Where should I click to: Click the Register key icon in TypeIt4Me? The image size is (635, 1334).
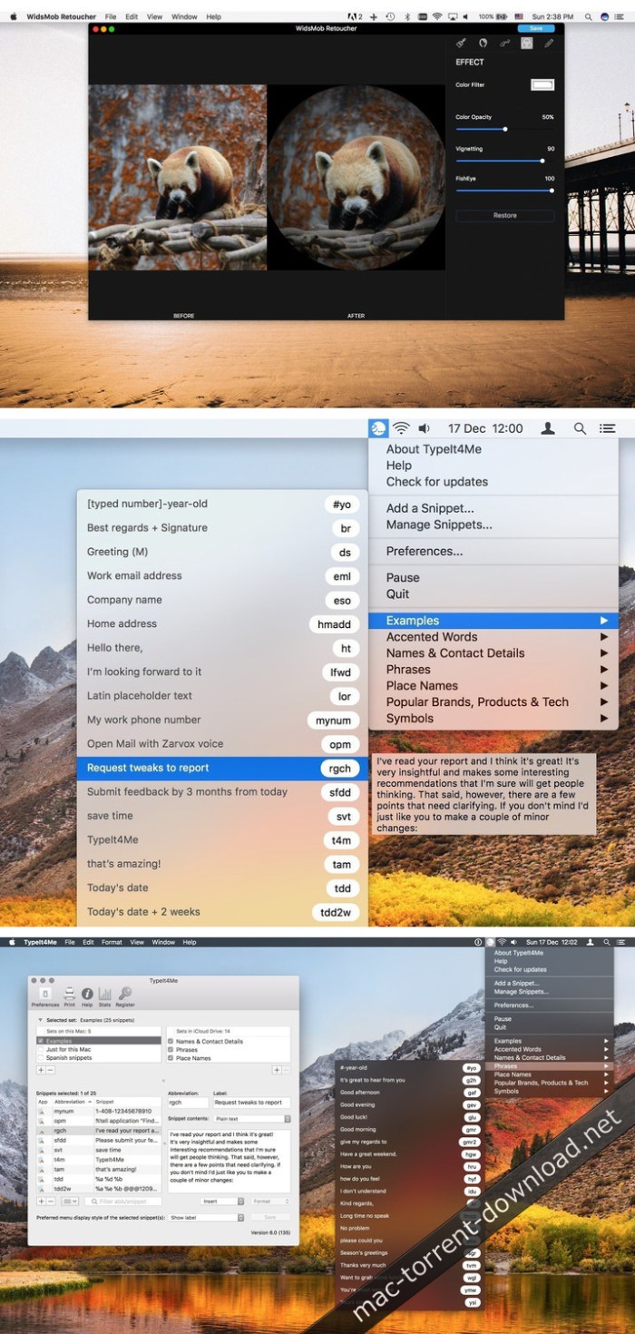pyautogui.click(x=125, y=995)
